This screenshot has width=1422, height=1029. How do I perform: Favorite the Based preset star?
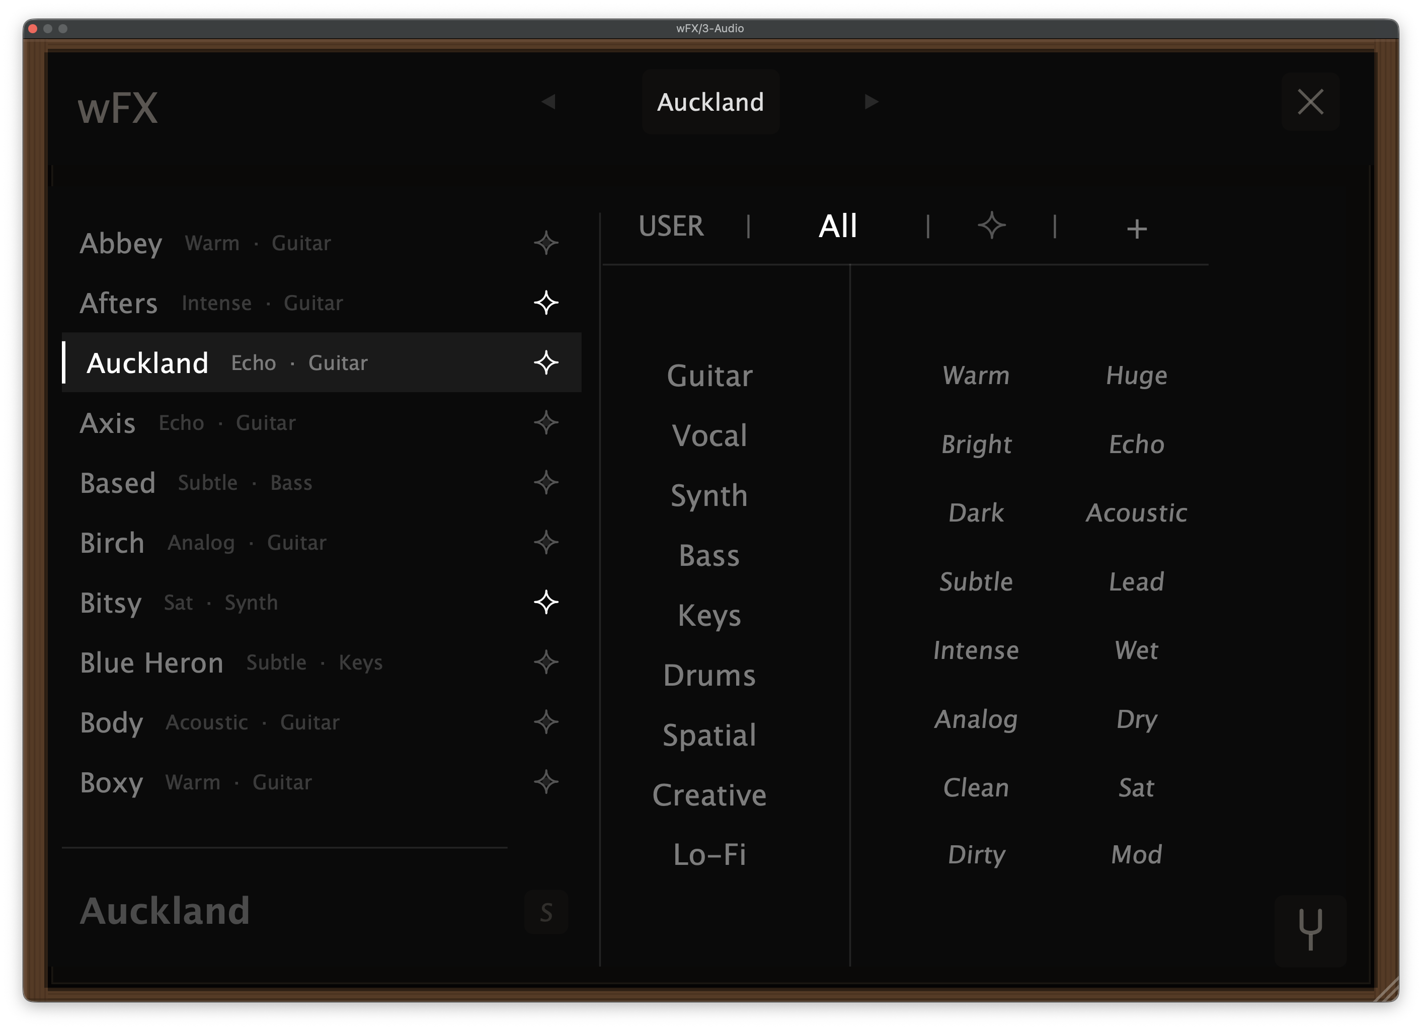(x=545, y=482)
